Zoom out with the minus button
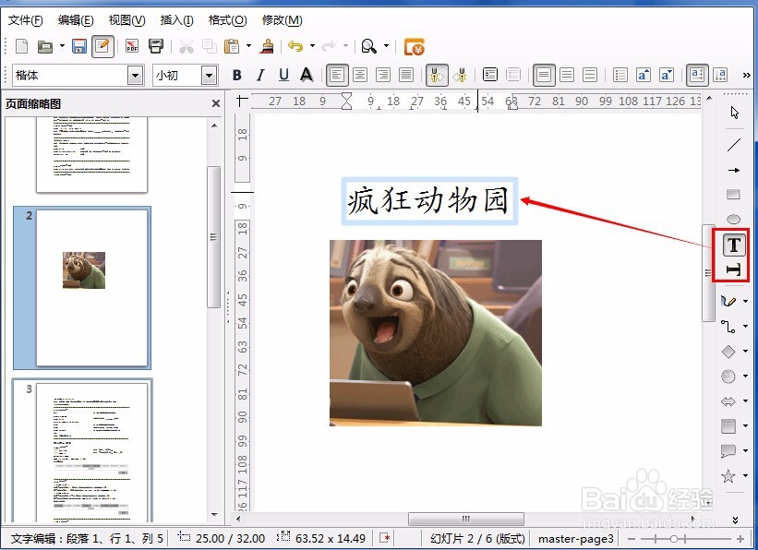The height and width of the screenshot is (550, 758). 632,538
